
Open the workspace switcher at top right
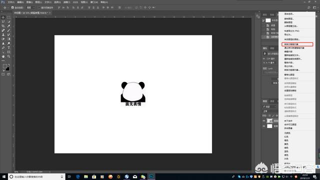[x=314, y=7]
